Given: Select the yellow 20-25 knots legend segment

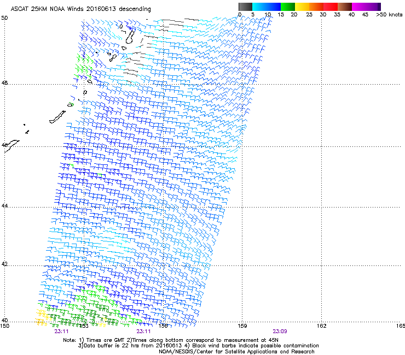Looking at the screenshot, I should (302, 7).
